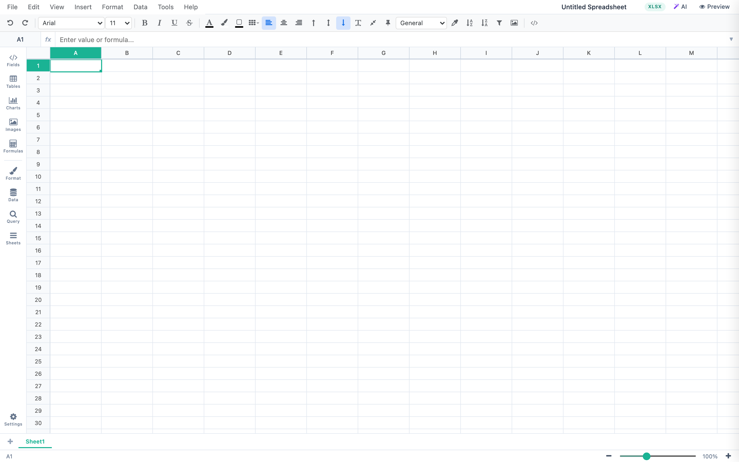This screenshot has height=462, width=739.
Task: Open the Charts panel in the sidebar
Action: click(13, 103)
